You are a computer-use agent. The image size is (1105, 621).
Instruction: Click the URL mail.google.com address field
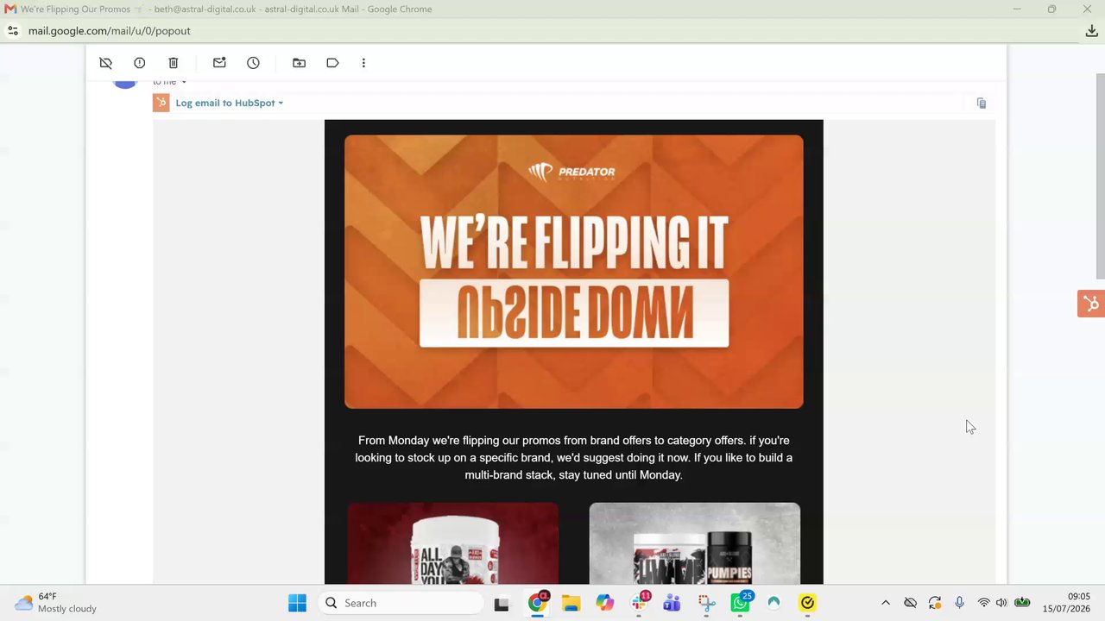pyautogui.click(x=110, y=31)
